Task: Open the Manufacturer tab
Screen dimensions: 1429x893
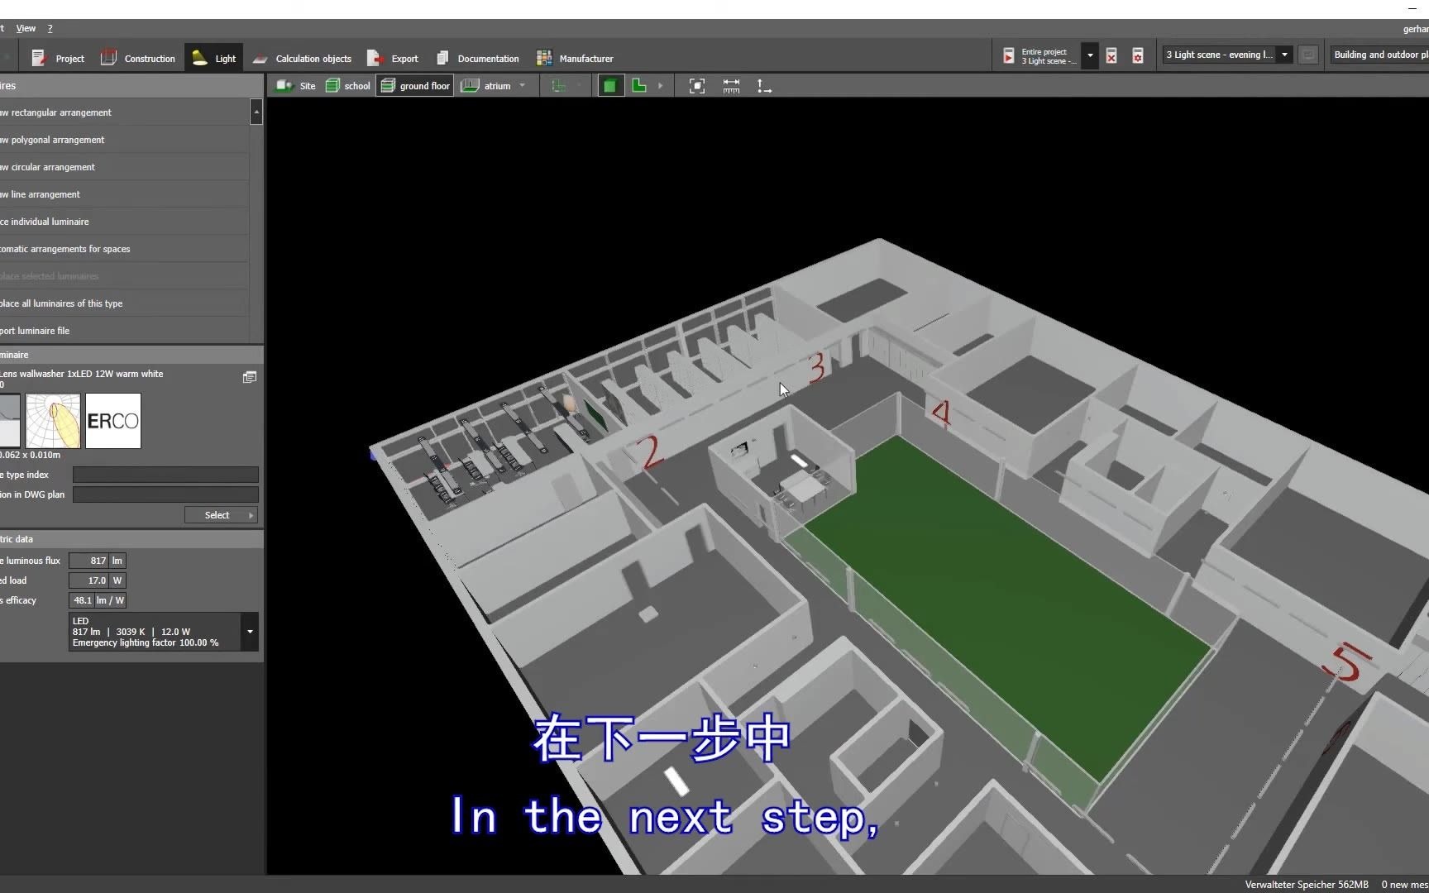Action: 575,58
